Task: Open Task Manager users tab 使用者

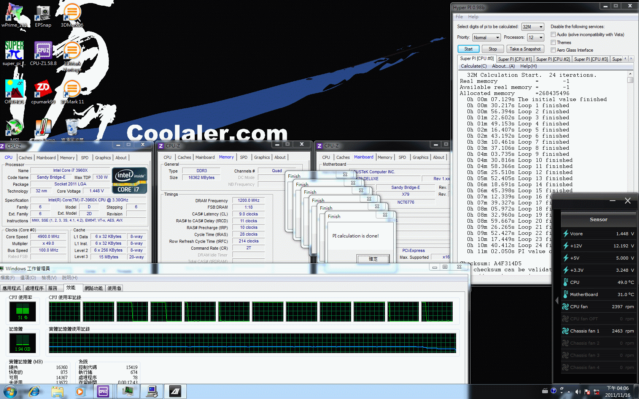Action: pos(114,288)
